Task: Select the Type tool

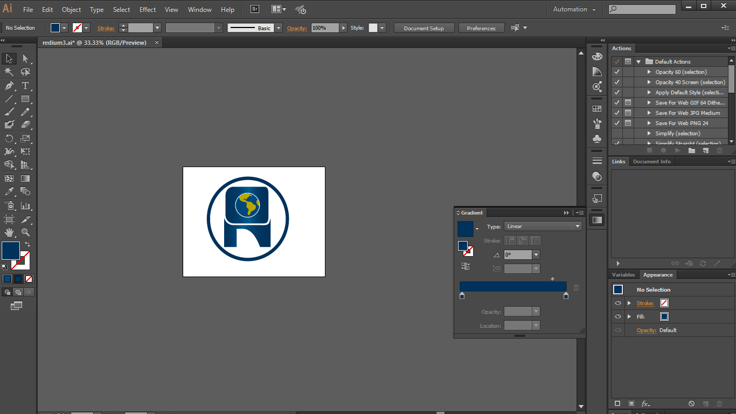Action: pos(25,86)
